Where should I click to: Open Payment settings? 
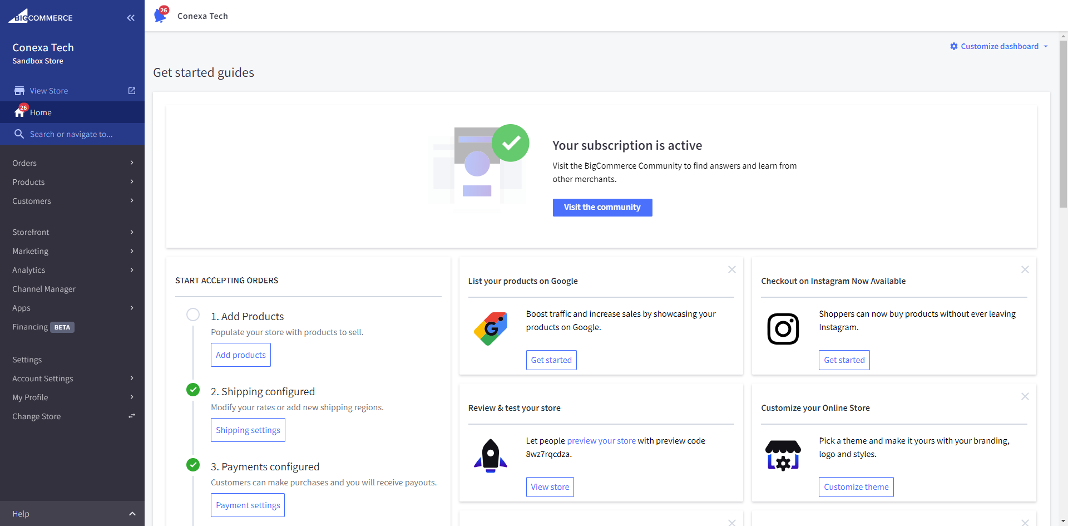click(x=248, y=505)
